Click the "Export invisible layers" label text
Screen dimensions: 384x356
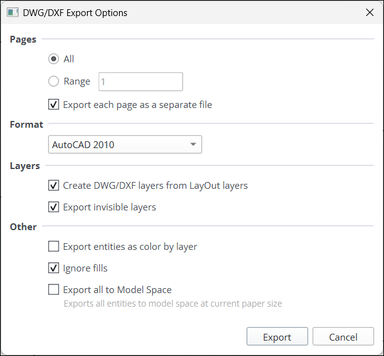pyautogui.click(x=109, y=207)
